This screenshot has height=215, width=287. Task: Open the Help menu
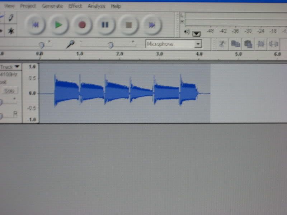[x=116, y=6]
